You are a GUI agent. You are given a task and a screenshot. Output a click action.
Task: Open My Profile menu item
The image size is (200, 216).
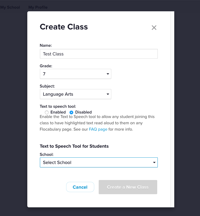click(x=38, y=7)
